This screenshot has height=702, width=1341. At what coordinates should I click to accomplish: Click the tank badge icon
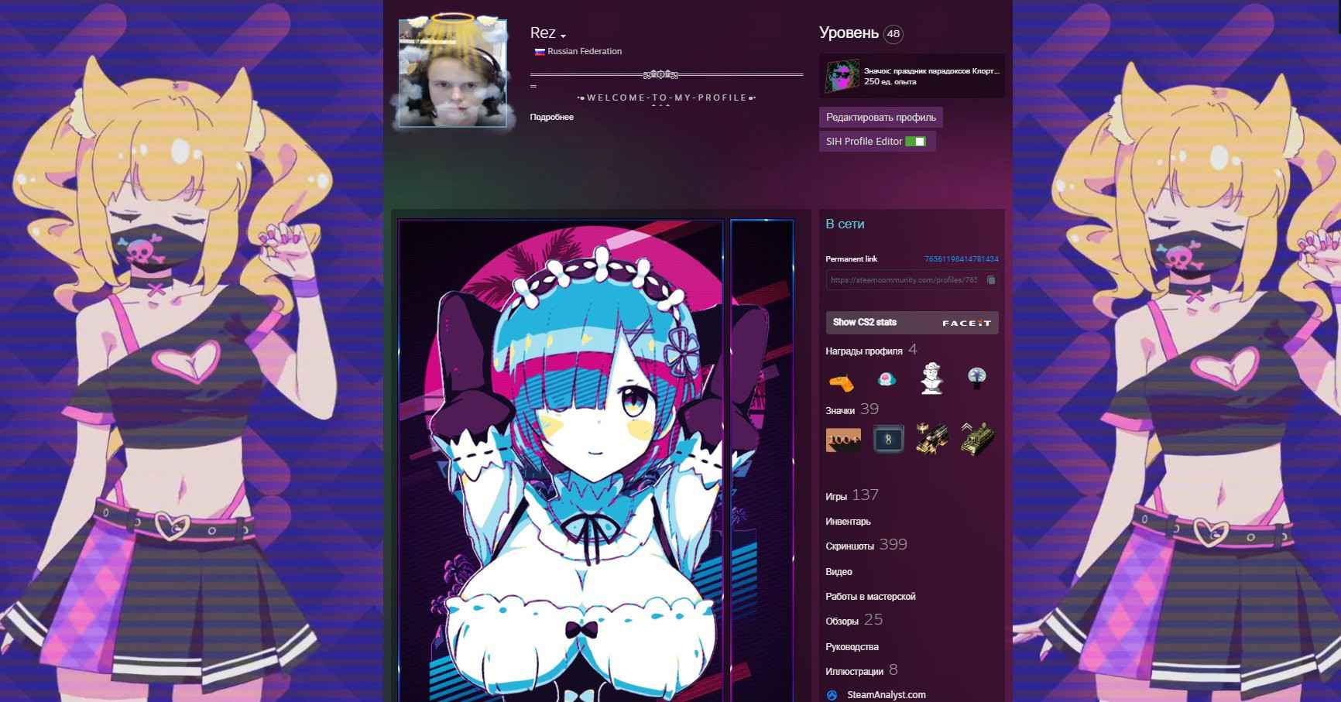point(977,439)
